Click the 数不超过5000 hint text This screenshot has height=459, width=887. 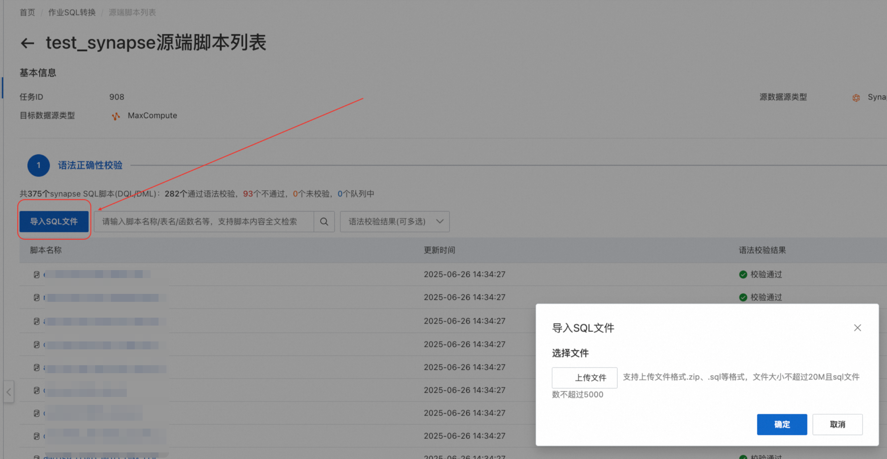click(x=578, y=395)
